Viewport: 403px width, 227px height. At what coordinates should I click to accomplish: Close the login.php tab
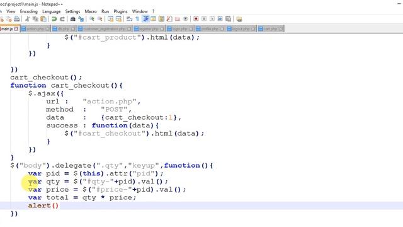pos(191,29)
